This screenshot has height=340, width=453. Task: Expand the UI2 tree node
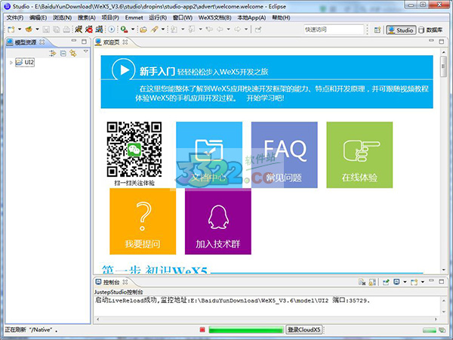coord(11,63)
